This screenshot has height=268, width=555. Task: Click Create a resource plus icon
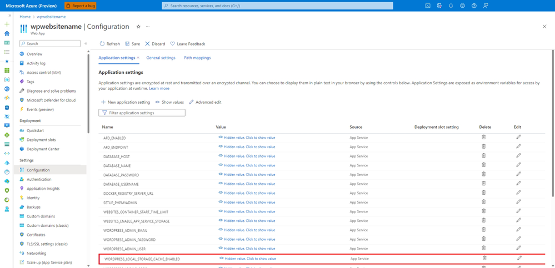tap(7, 24)
